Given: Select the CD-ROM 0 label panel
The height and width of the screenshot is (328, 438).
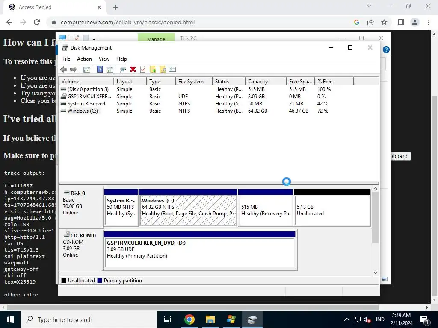Looking at the screenshot, I should [81, 250].
